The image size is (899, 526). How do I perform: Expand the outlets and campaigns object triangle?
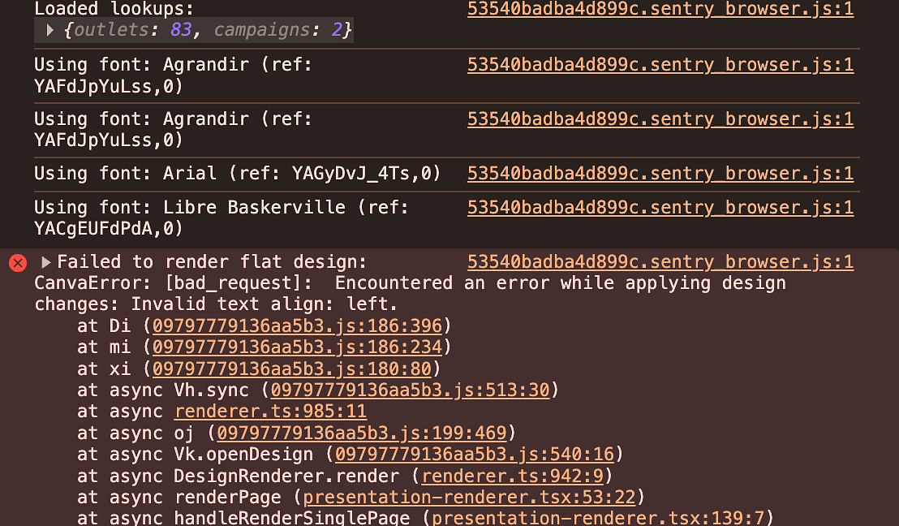click(x=49, y=31)
